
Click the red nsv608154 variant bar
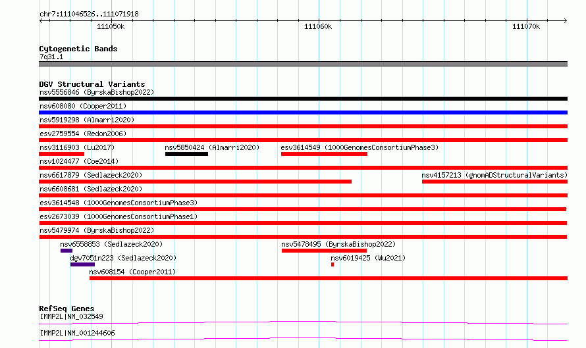pyautogui.click(x=329, y=278)
